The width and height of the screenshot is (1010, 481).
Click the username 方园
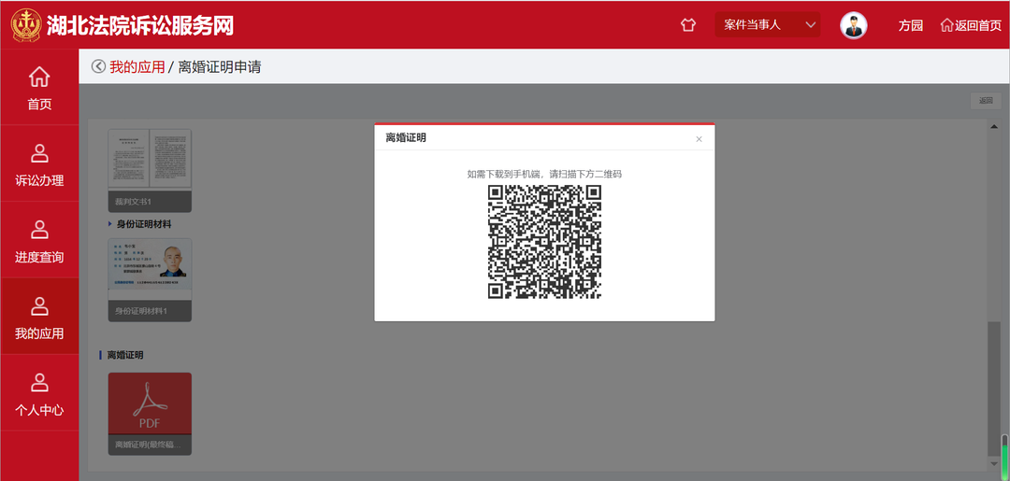click(x=911, y=25)
